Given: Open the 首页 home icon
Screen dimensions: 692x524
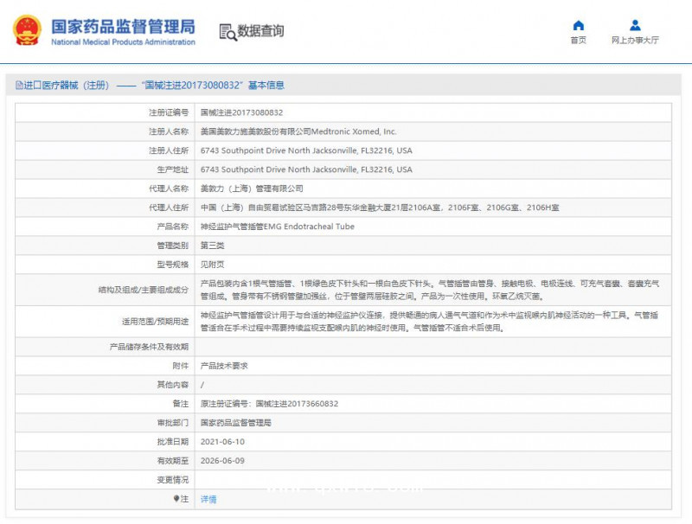Looking at the screenshot, I should [578, 25].
